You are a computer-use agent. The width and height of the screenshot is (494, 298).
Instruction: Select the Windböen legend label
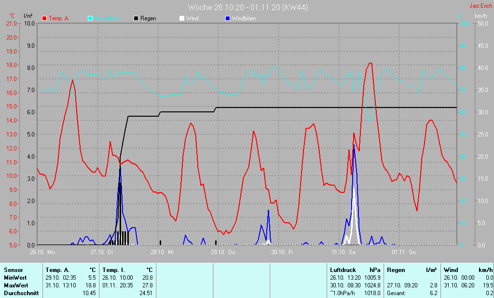pyautogui.click(x=244, y=18)
